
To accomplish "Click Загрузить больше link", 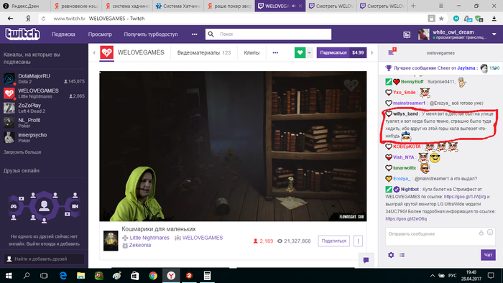I will [22, 152].
